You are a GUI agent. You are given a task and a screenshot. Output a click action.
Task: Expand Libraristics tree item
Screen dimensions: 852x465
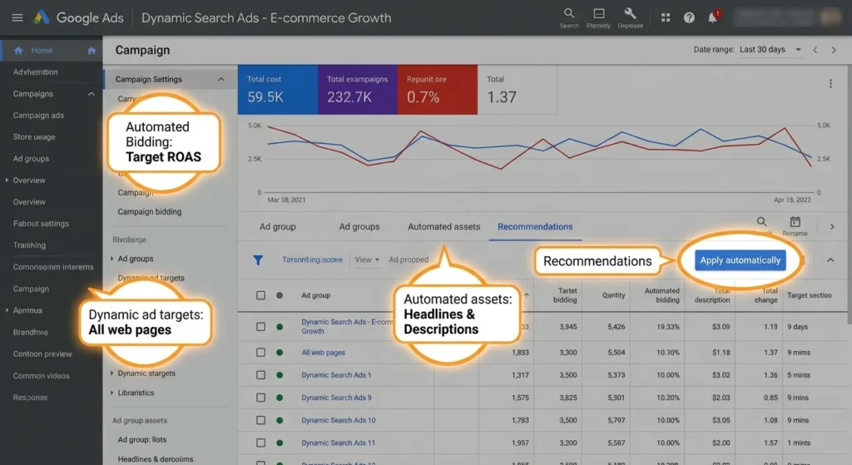click(112, 393)
